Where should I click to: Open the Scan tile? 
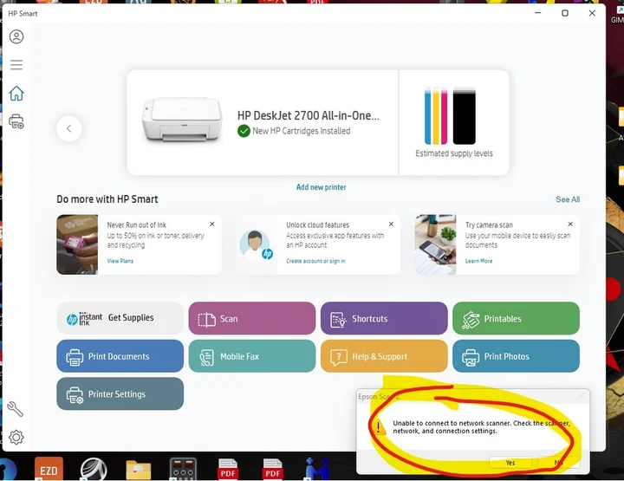[252, 319]
